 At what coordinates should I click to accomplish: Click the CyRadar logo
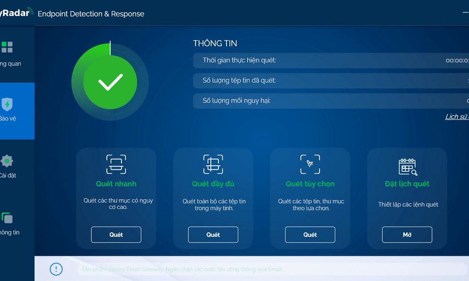16,12
